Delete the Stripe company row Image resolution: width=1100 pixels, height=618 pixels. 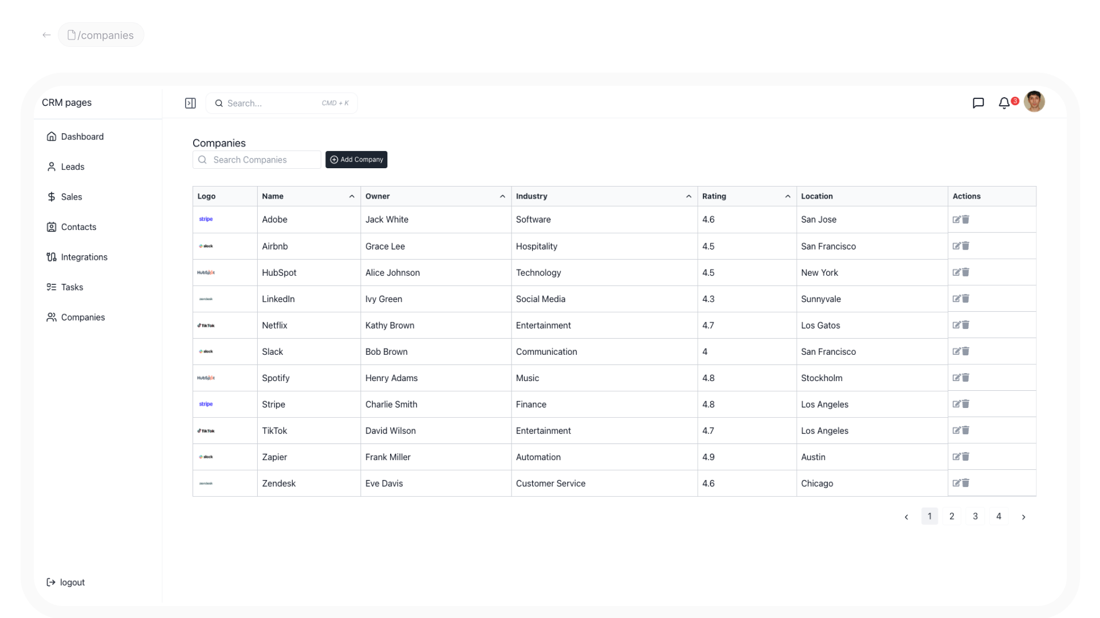tap(965, 403)
